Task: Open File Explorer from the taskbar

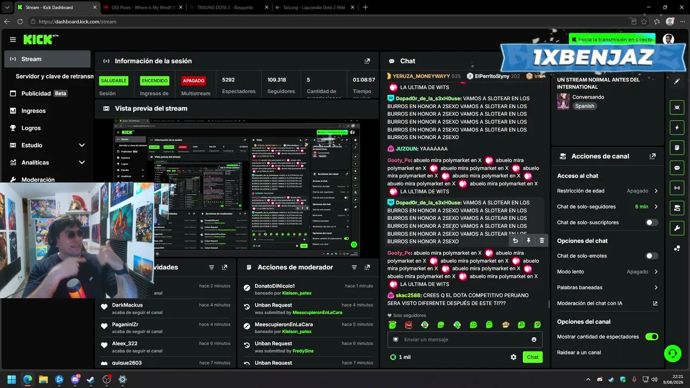Action: tap(44, 379)
